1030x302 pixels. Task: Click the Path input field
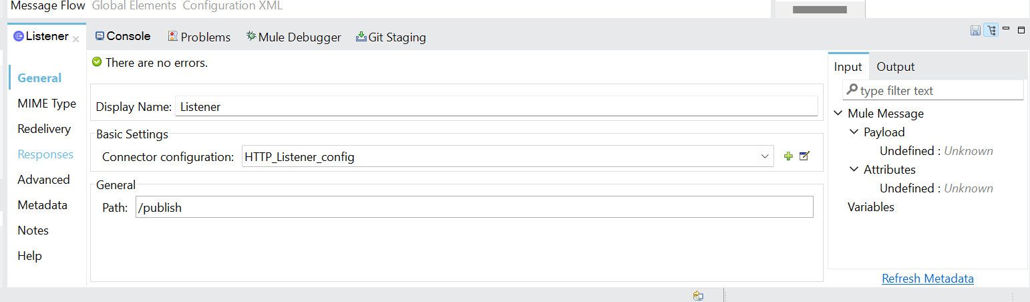pos(474,207)
